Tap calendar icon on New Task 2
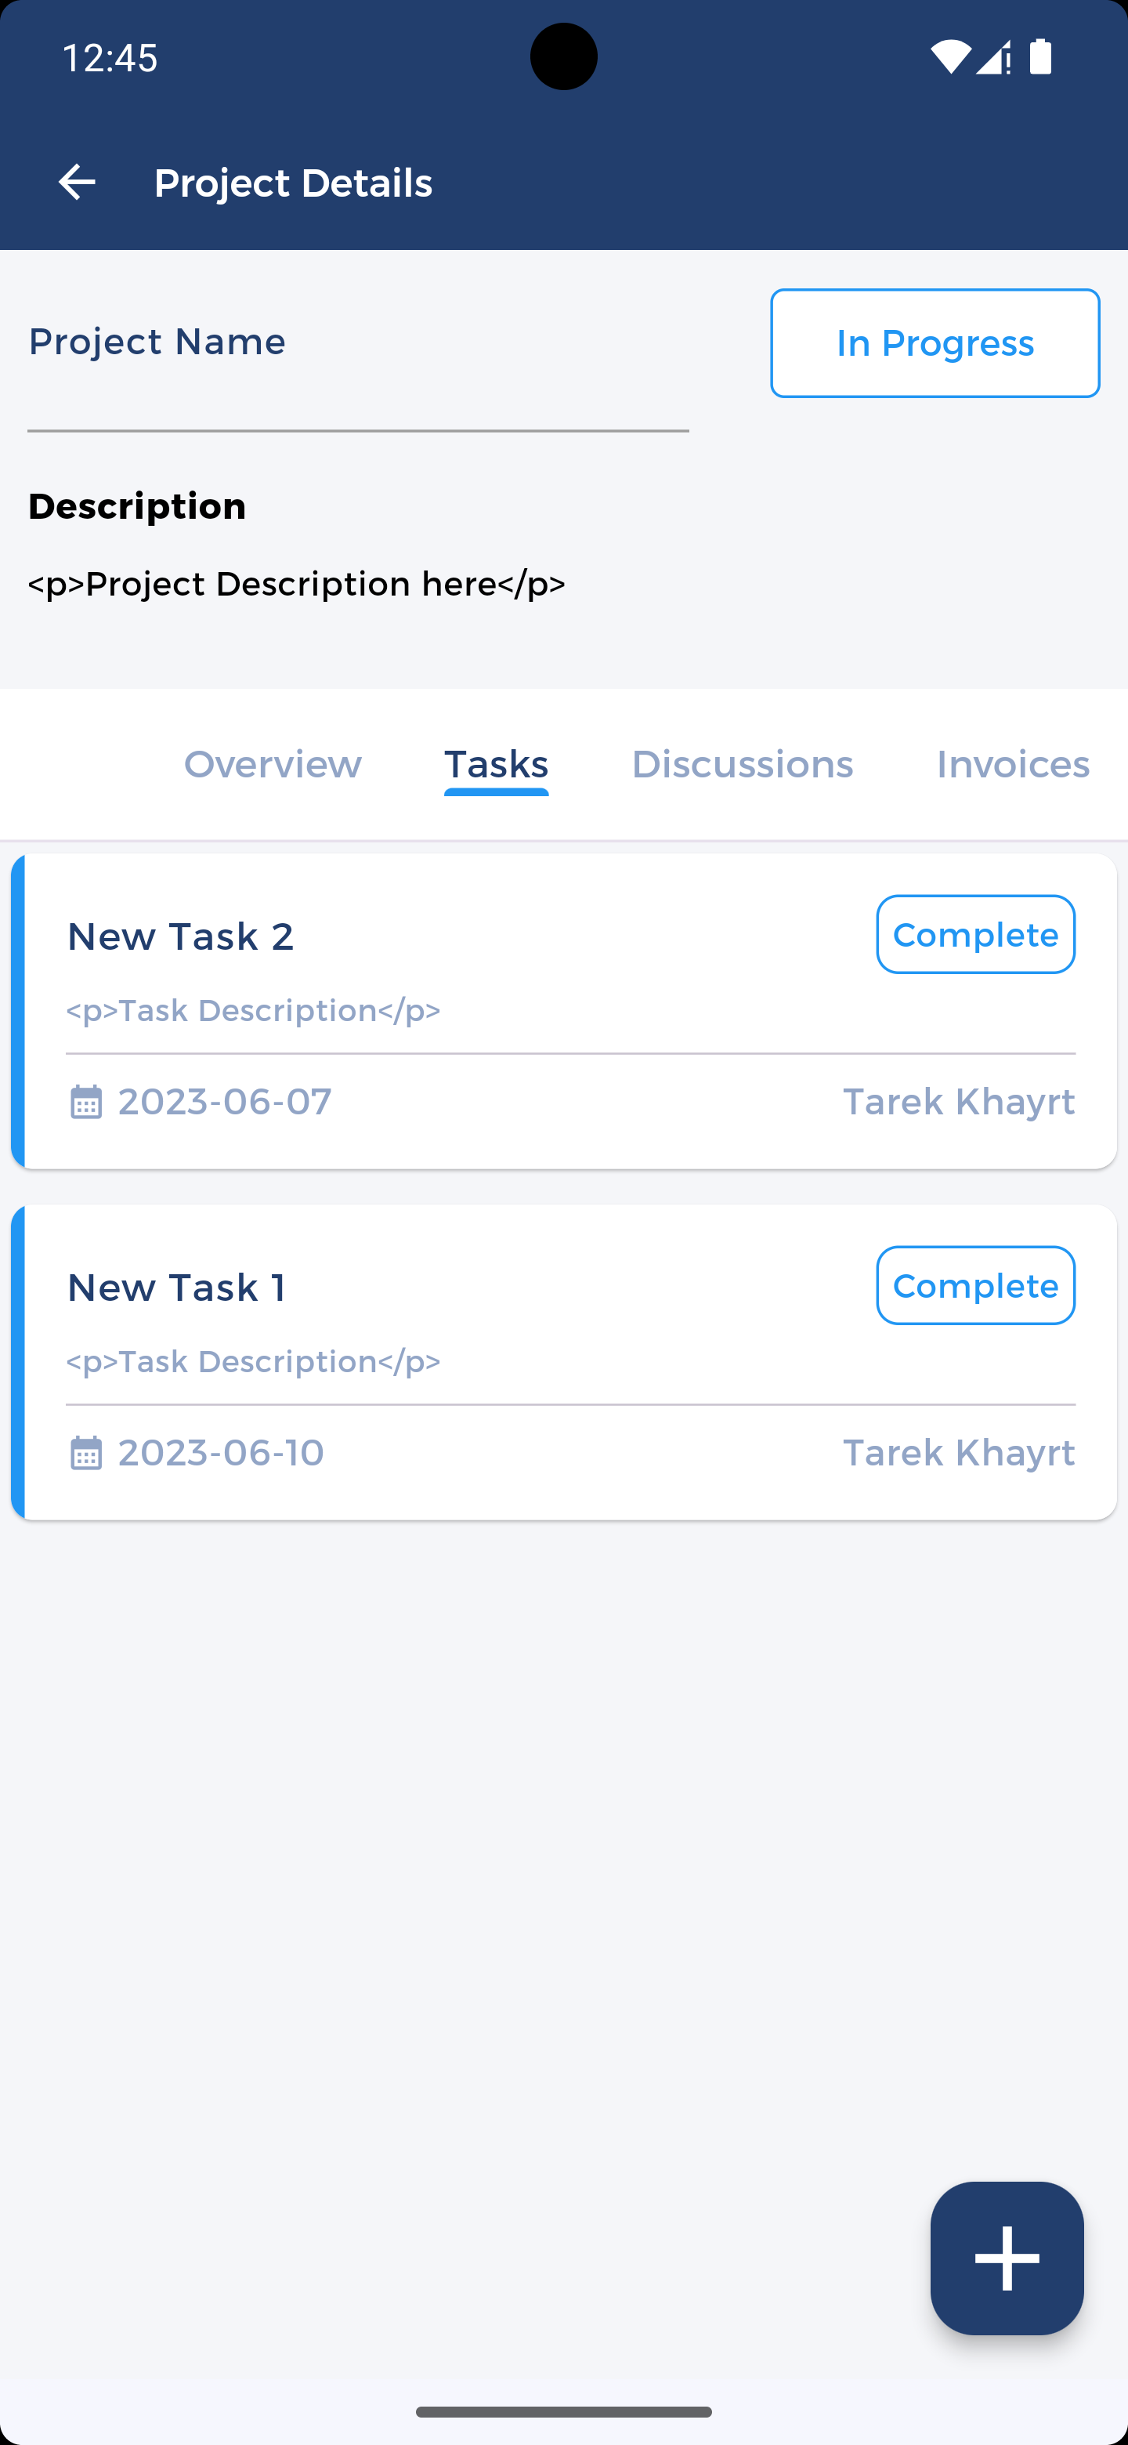This screenshot has height=2445, width=1128. [86, 1102]
